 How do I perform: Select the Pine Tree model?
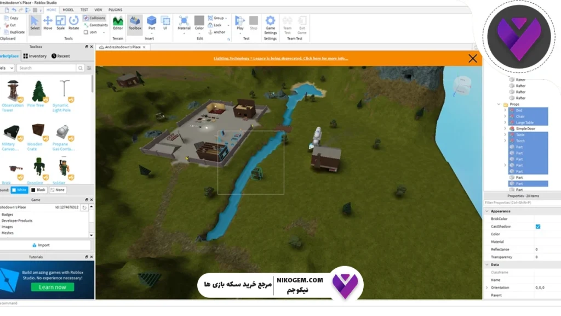pyautogui.click(x=38, y=94)
